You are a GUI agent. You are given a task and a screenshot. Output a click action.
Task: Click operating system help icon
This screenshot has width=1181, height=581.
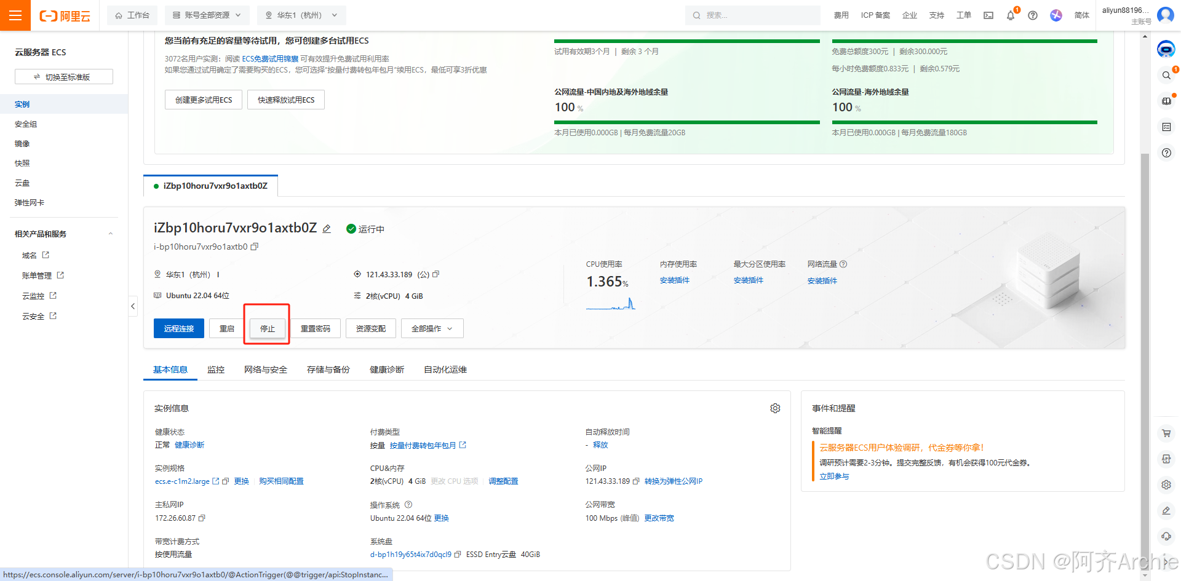coord(408,505)
